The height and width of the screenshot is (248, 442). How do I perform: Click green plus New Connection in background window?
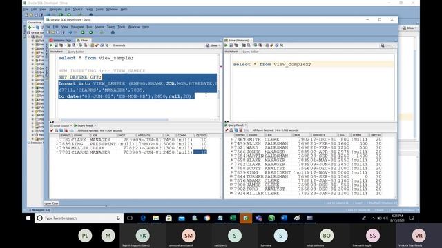pos(30,28)
